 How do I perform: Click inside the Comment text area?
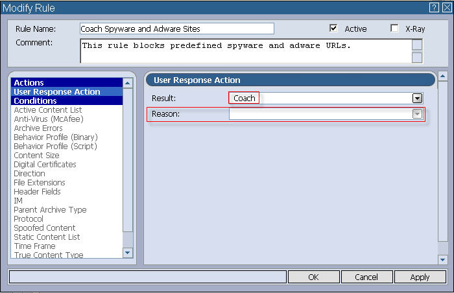[x=245, y=51]
